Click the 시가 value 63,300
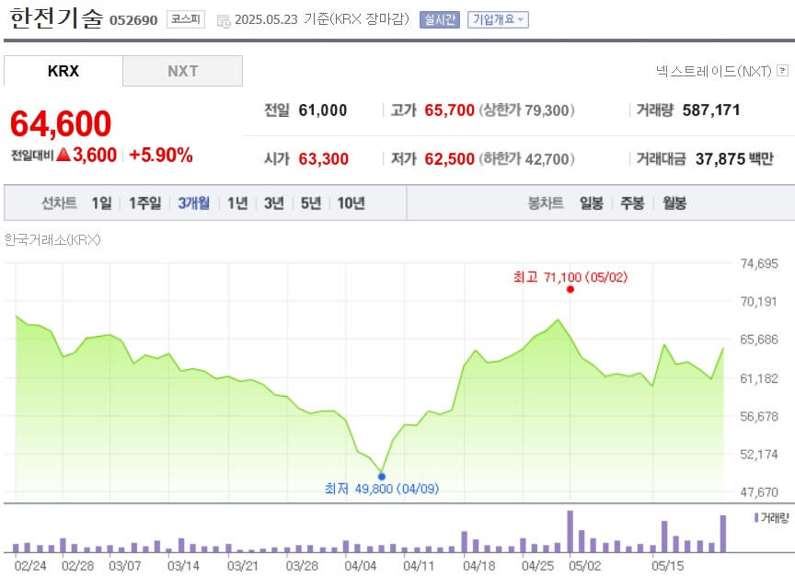795x578 pixels. [x=323, y=158]
